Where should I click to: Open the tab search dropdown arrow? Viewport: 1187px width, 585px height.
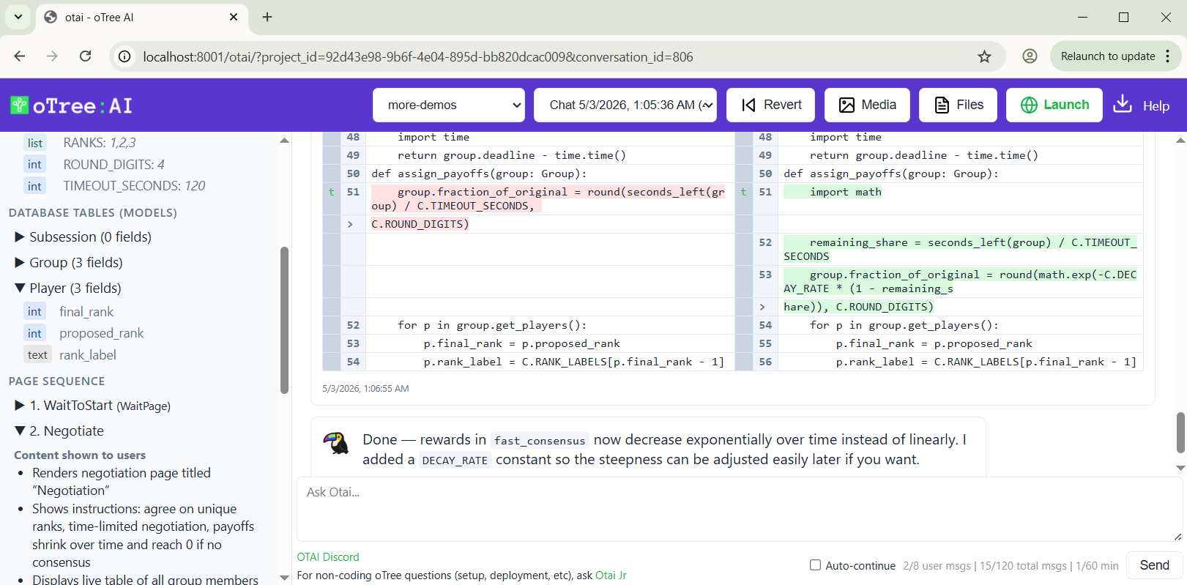[x=18, y=17]
